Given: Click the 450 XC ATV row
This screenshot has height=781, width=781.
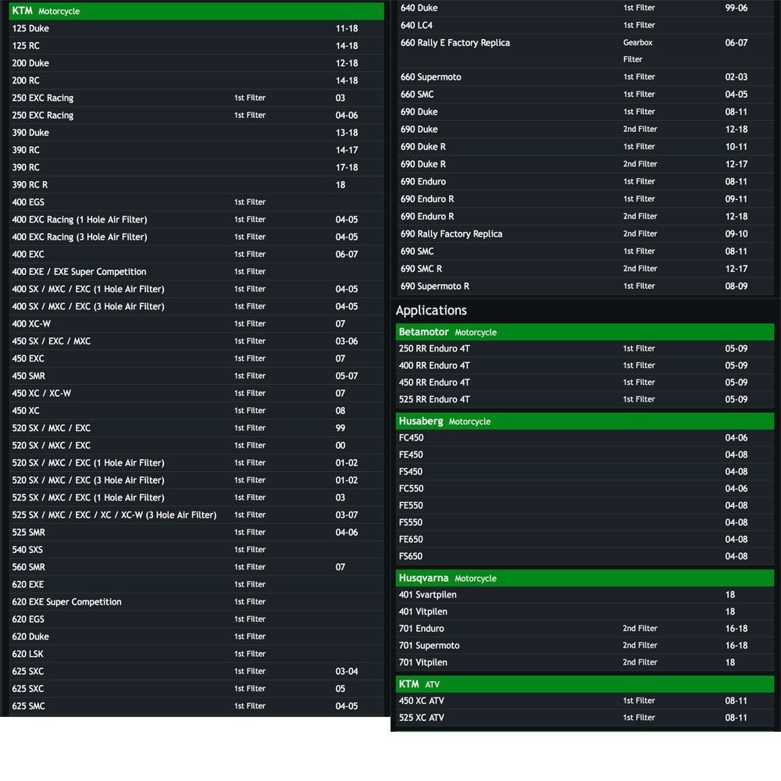Looking at the screenshot, I should tap(585, 701).
